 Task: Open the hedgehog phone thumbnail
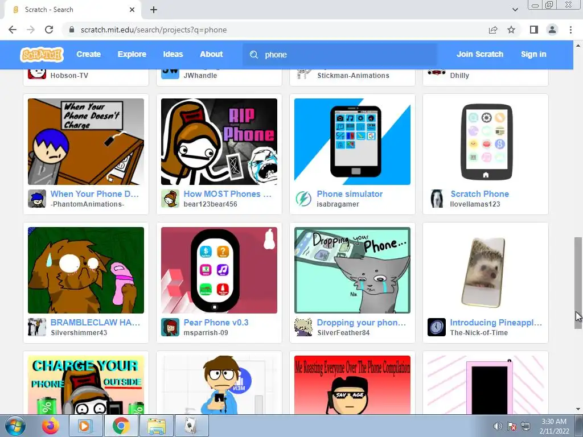486,270
